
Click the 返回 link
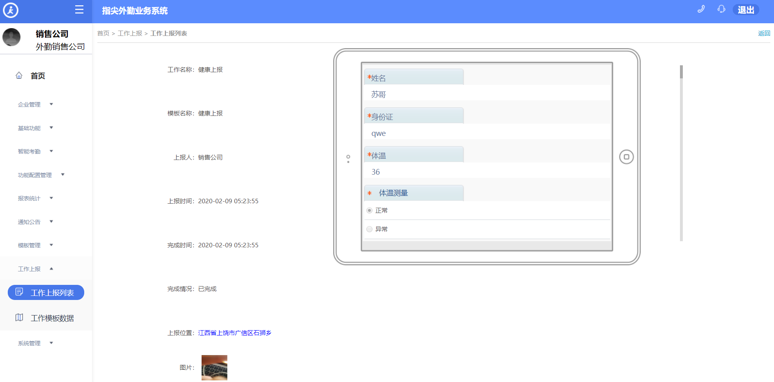coord(763,33)
